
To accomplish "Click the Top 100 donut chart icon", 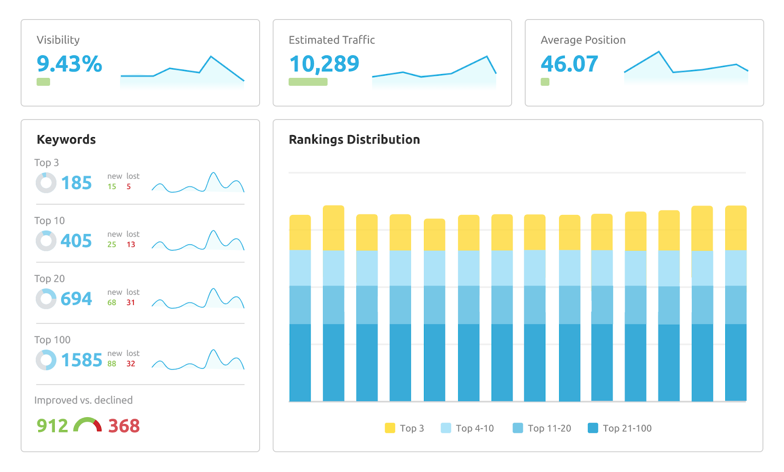I will pyautogui.click(x=46, y=360).
